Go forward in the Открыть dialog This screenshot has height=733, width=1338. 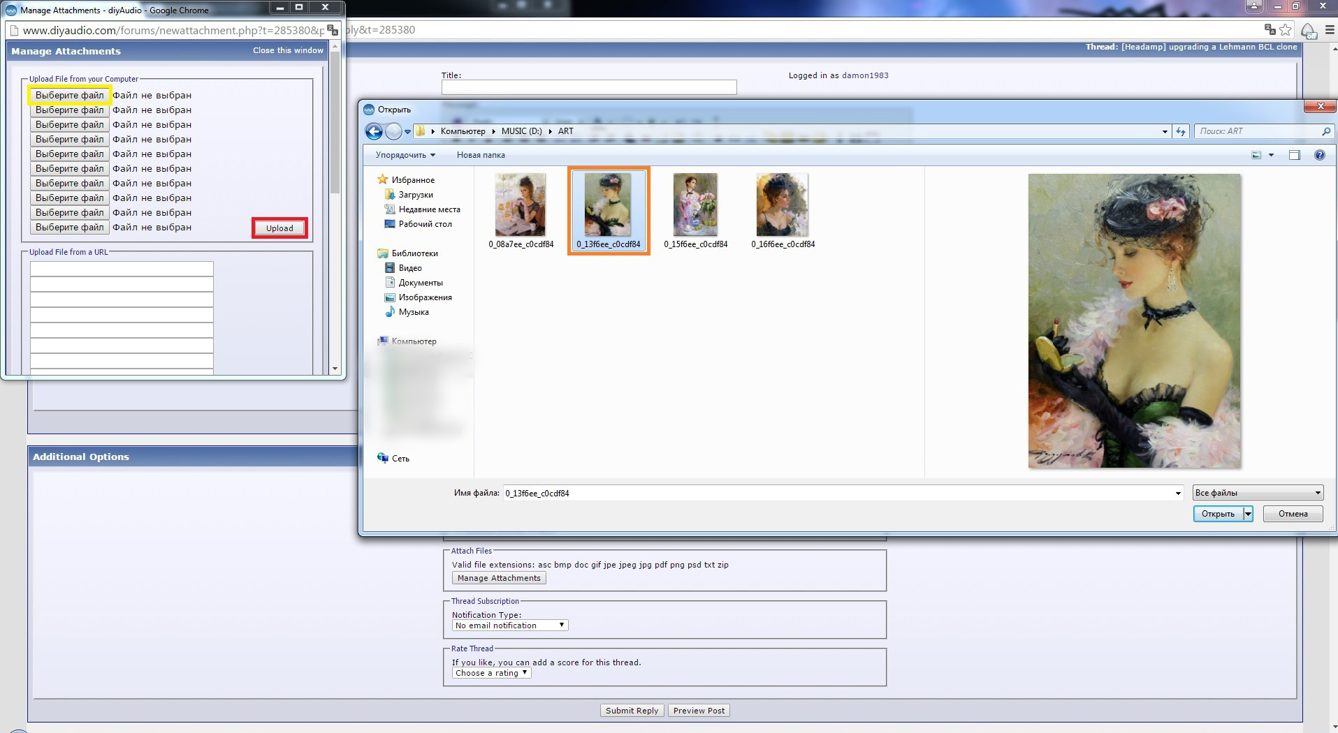click(393, 131)
